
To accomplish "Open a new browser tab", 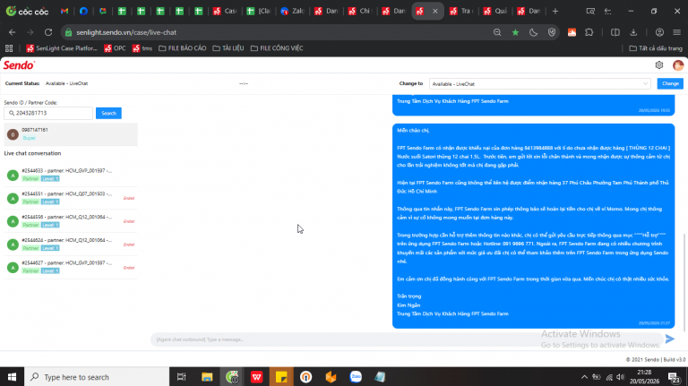I will coord(555,12).
